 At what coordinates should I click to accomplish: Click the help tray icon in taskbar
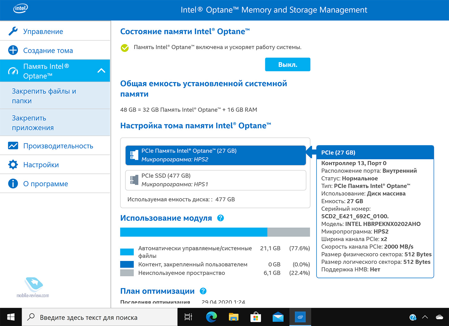click(413, 317)
